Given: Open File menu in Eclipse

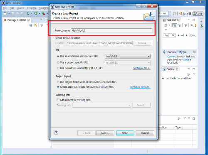Looking at the screenshot, I should [x=5, y=8].
